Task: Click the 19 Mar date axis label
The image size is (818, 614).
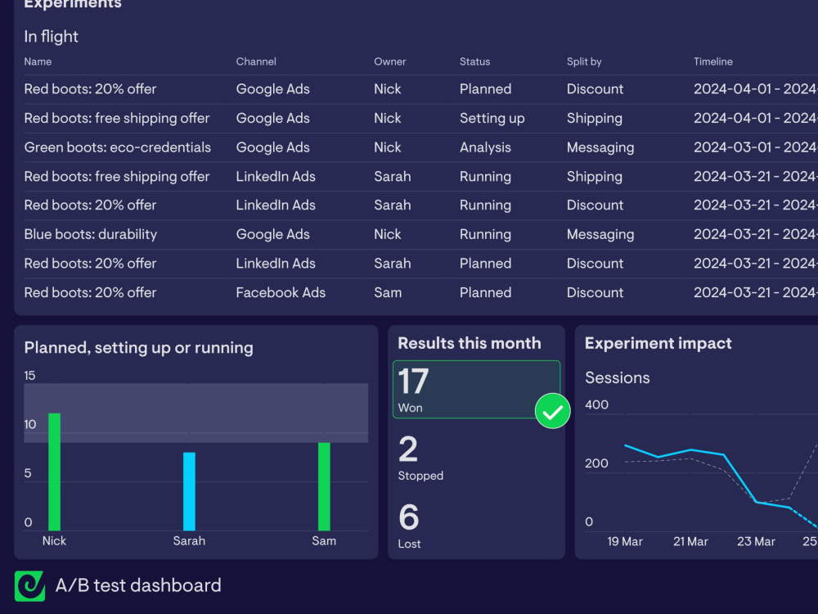Action: pyautogui.click(x=625, y=541)
